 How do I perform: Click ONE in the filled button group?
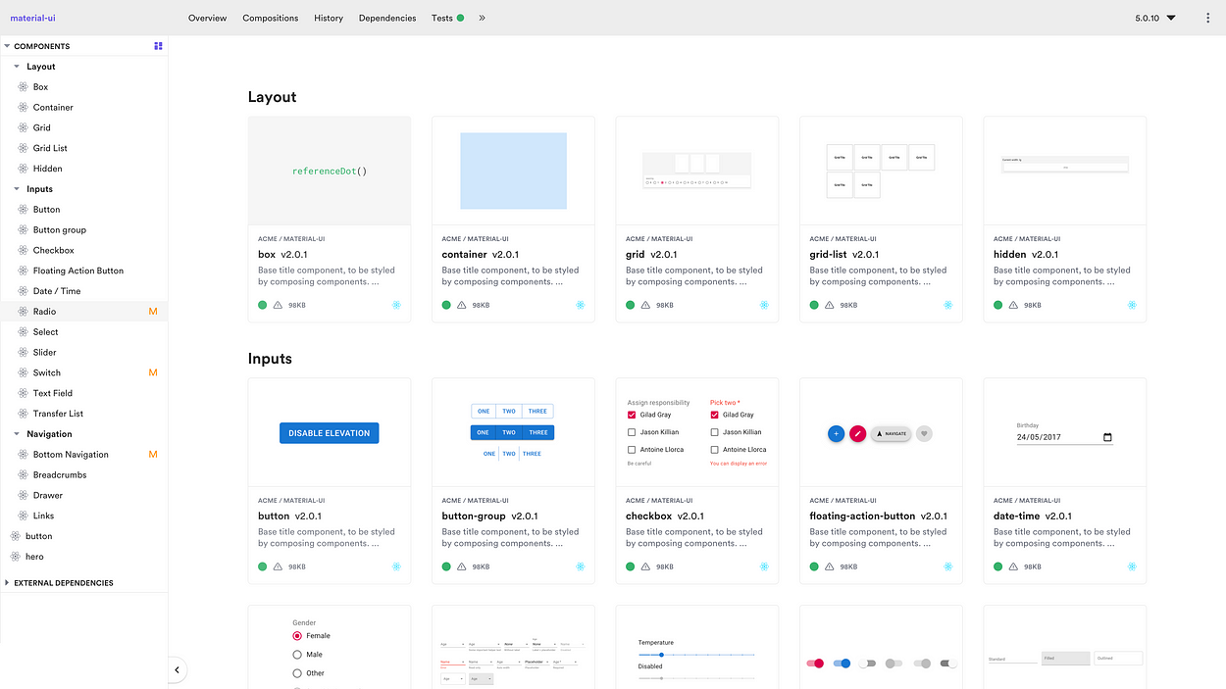(484, 432)
